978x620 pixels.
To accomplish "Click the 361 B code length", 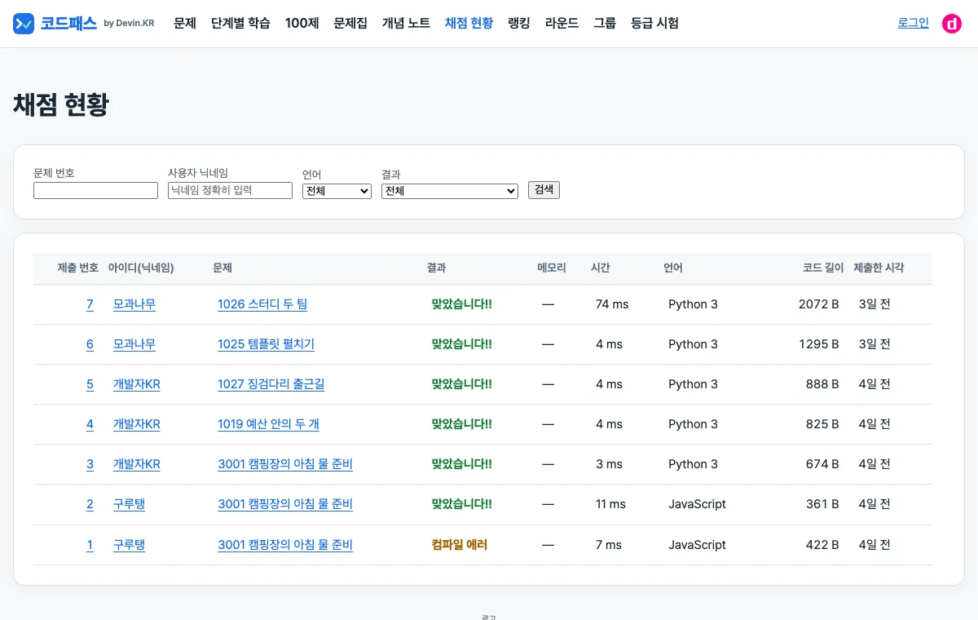I will 822,504.
